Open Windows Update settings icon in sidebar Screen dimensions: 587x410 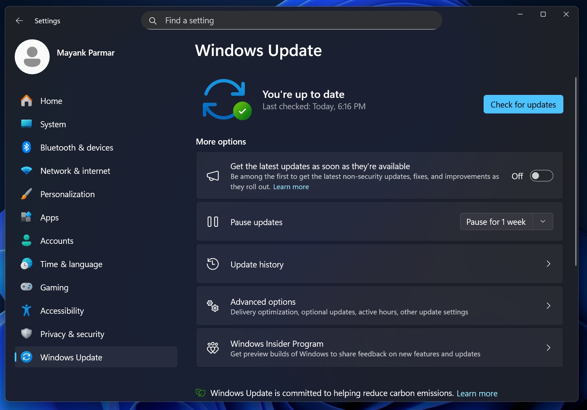click(26, 357)
